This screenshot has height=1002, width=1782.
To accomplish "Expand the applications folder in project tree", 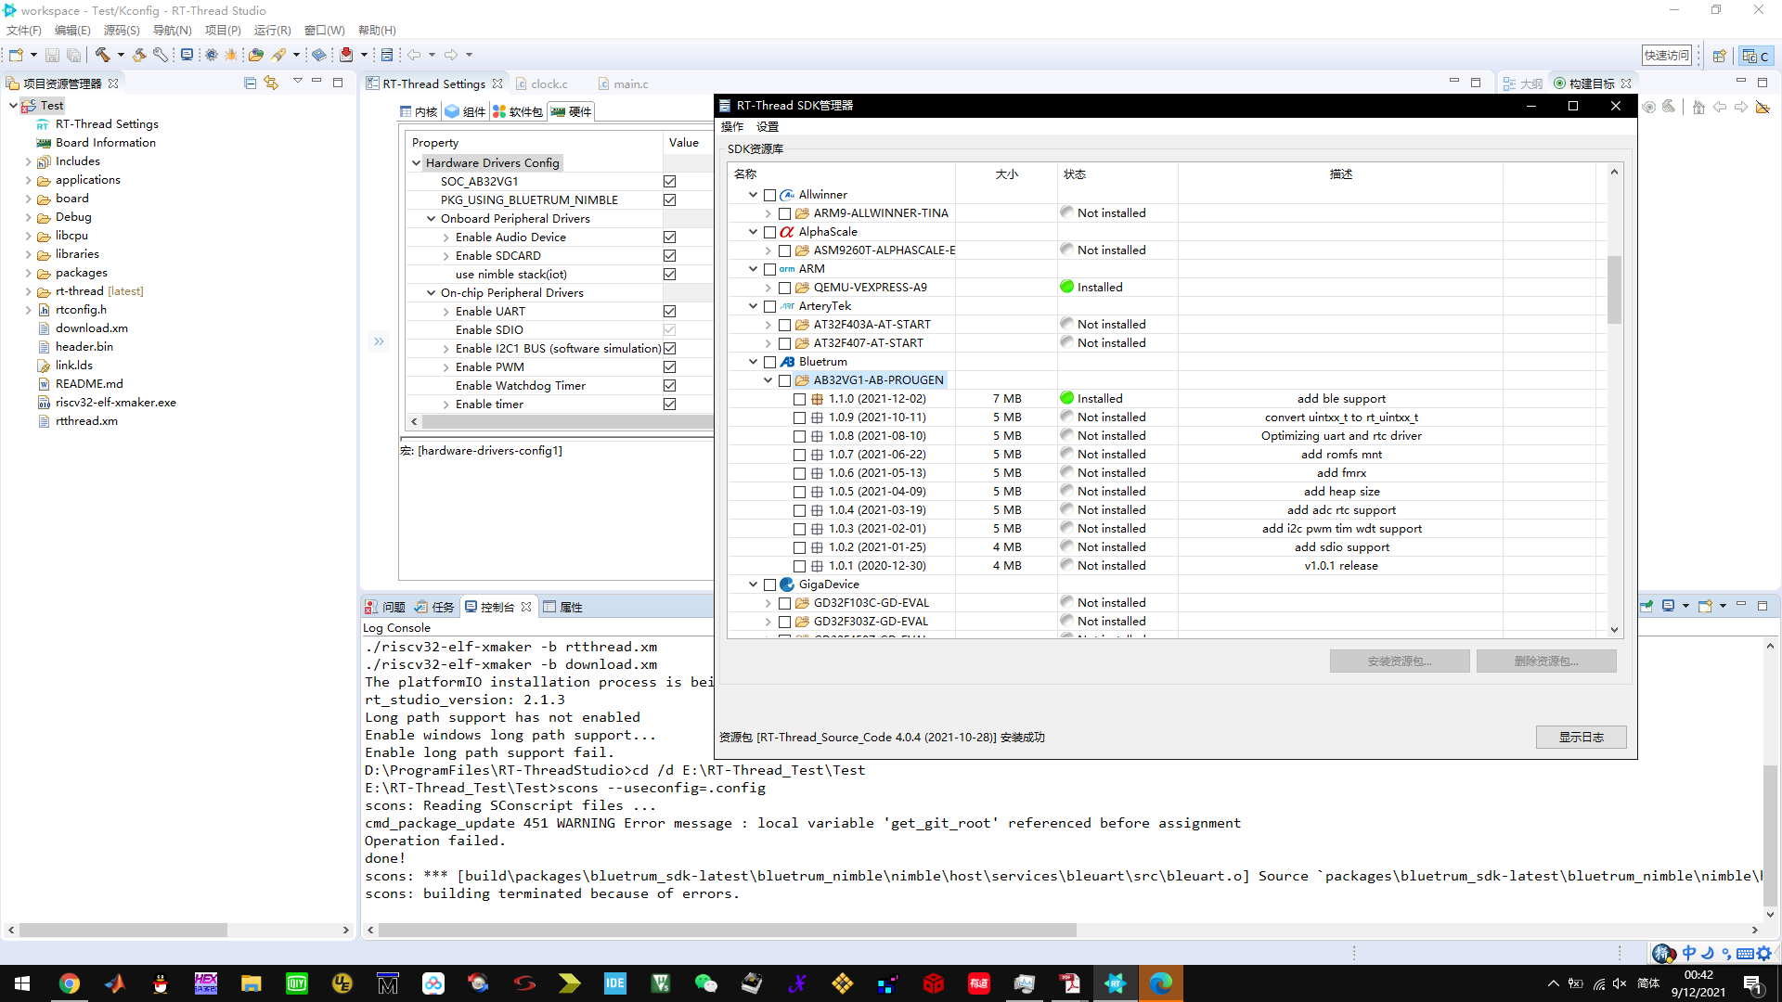I will click(x=28, y=180).
